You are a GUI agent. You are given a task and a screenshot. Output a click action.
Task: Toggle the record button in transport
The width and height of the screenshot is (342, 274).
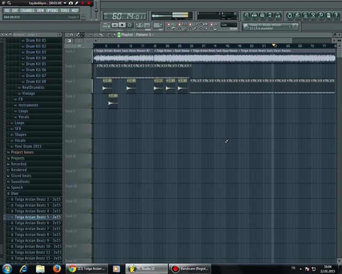(129, 25)
